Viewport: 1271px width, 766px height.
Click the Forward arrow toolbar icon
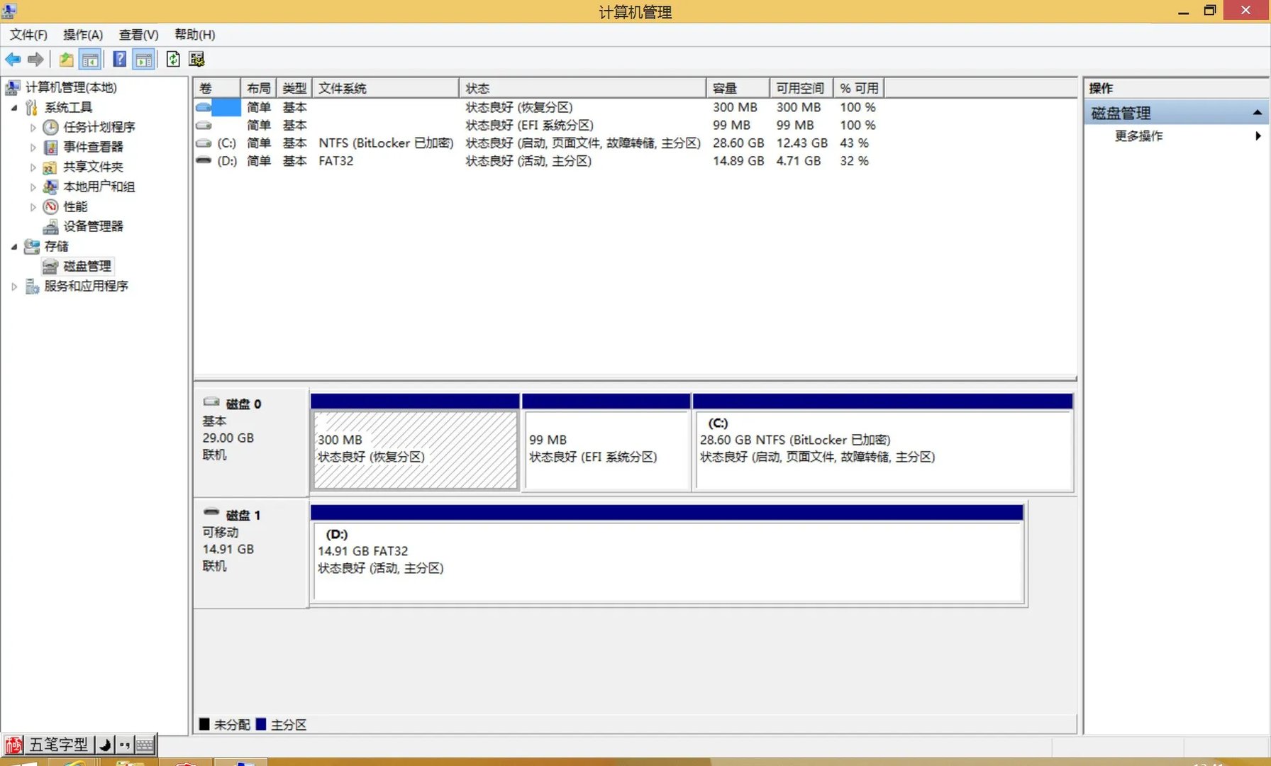click(35, 60)
